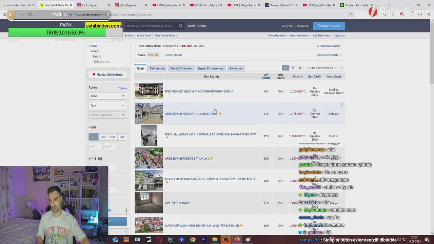The width and height of the screenshot is (434, 244).
Task: Open the Rize province dropdown
Action: pyautogui.click(x=107, y=96)
